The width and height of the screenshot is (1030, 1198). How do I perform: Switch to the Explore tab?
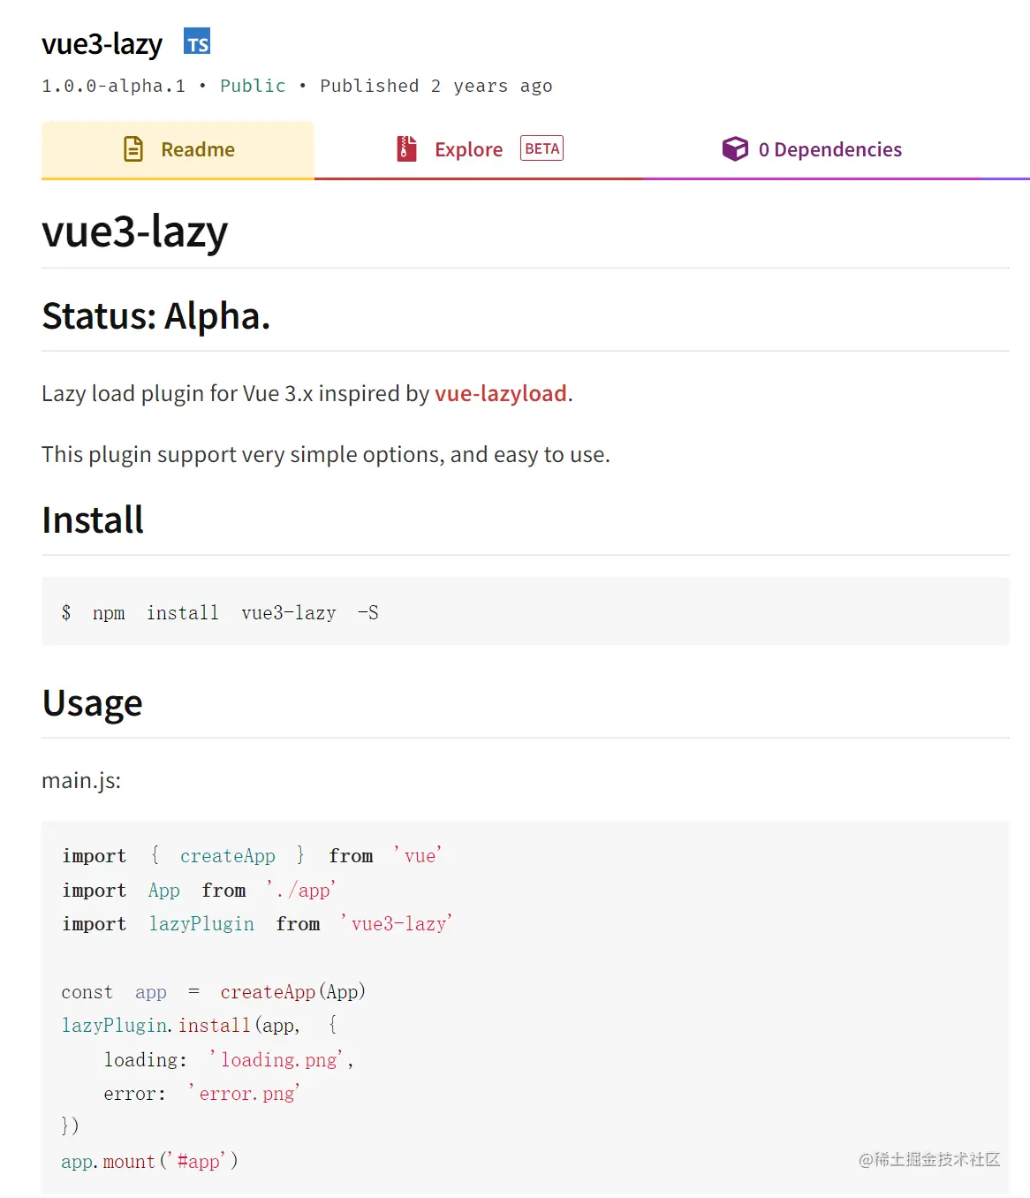click(468, 149)
